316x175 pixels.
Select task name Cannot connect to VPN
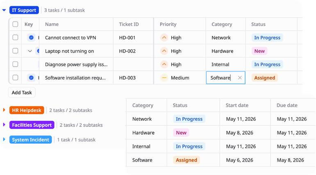[70, 38]
